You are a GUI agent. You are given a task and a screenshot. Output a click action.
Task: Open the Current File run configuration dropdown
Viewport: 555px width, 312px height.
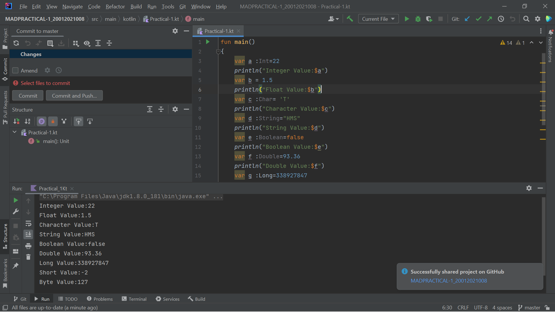pyautogui.click(x=378, y=19)
